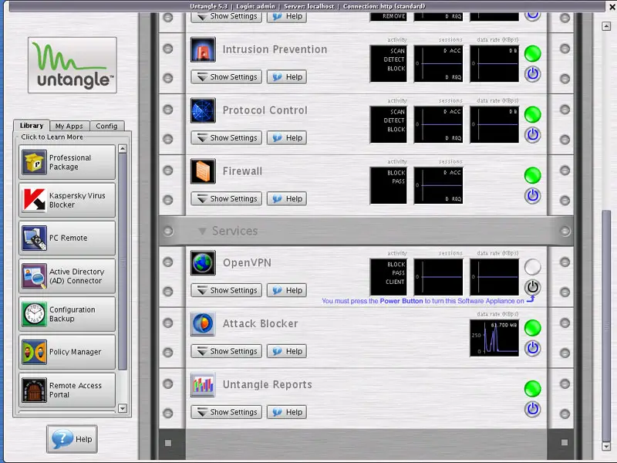617x463 pixels.
Task: Click the Click to Learn More label
Action: click(x=52, y=137)
